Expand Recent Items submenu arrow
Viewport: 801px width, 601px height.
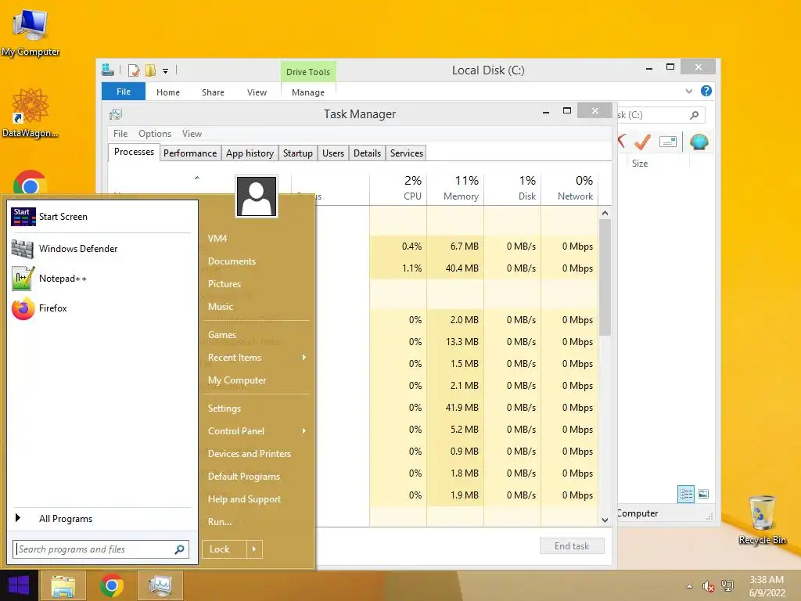coord(304,357)
